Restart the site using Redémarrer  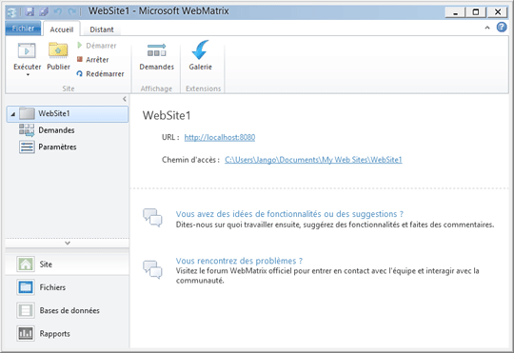point(100,74)
